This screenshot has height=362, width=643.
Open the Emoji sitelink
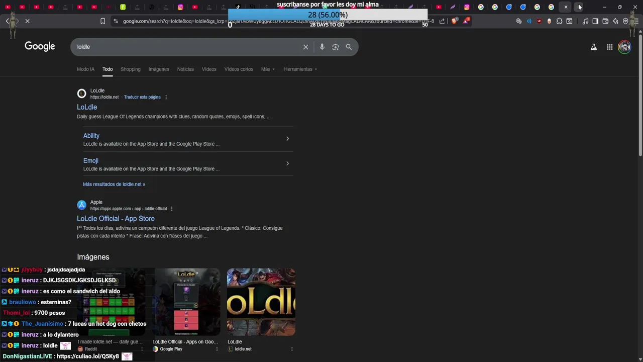pos(91,160)
